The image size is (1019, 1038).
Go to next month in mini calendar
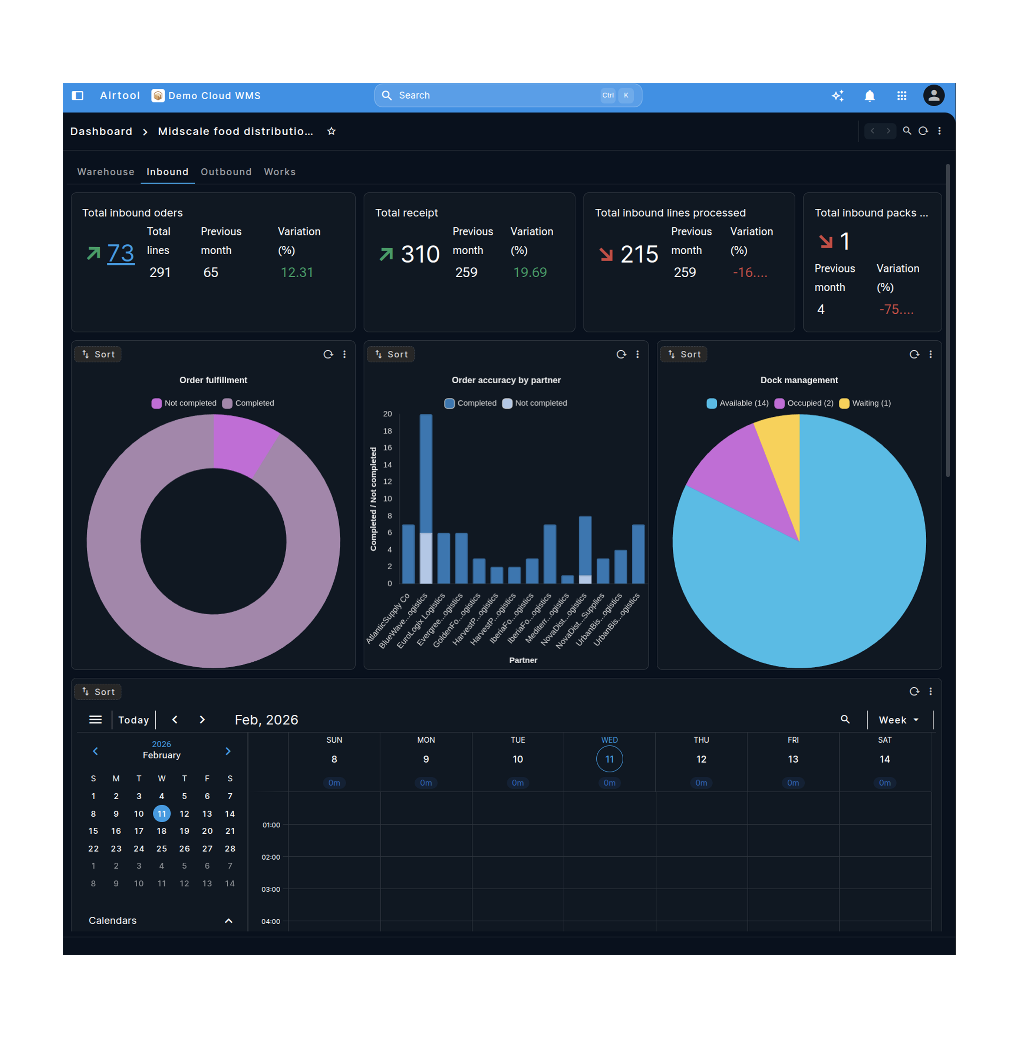coord(228,751)
